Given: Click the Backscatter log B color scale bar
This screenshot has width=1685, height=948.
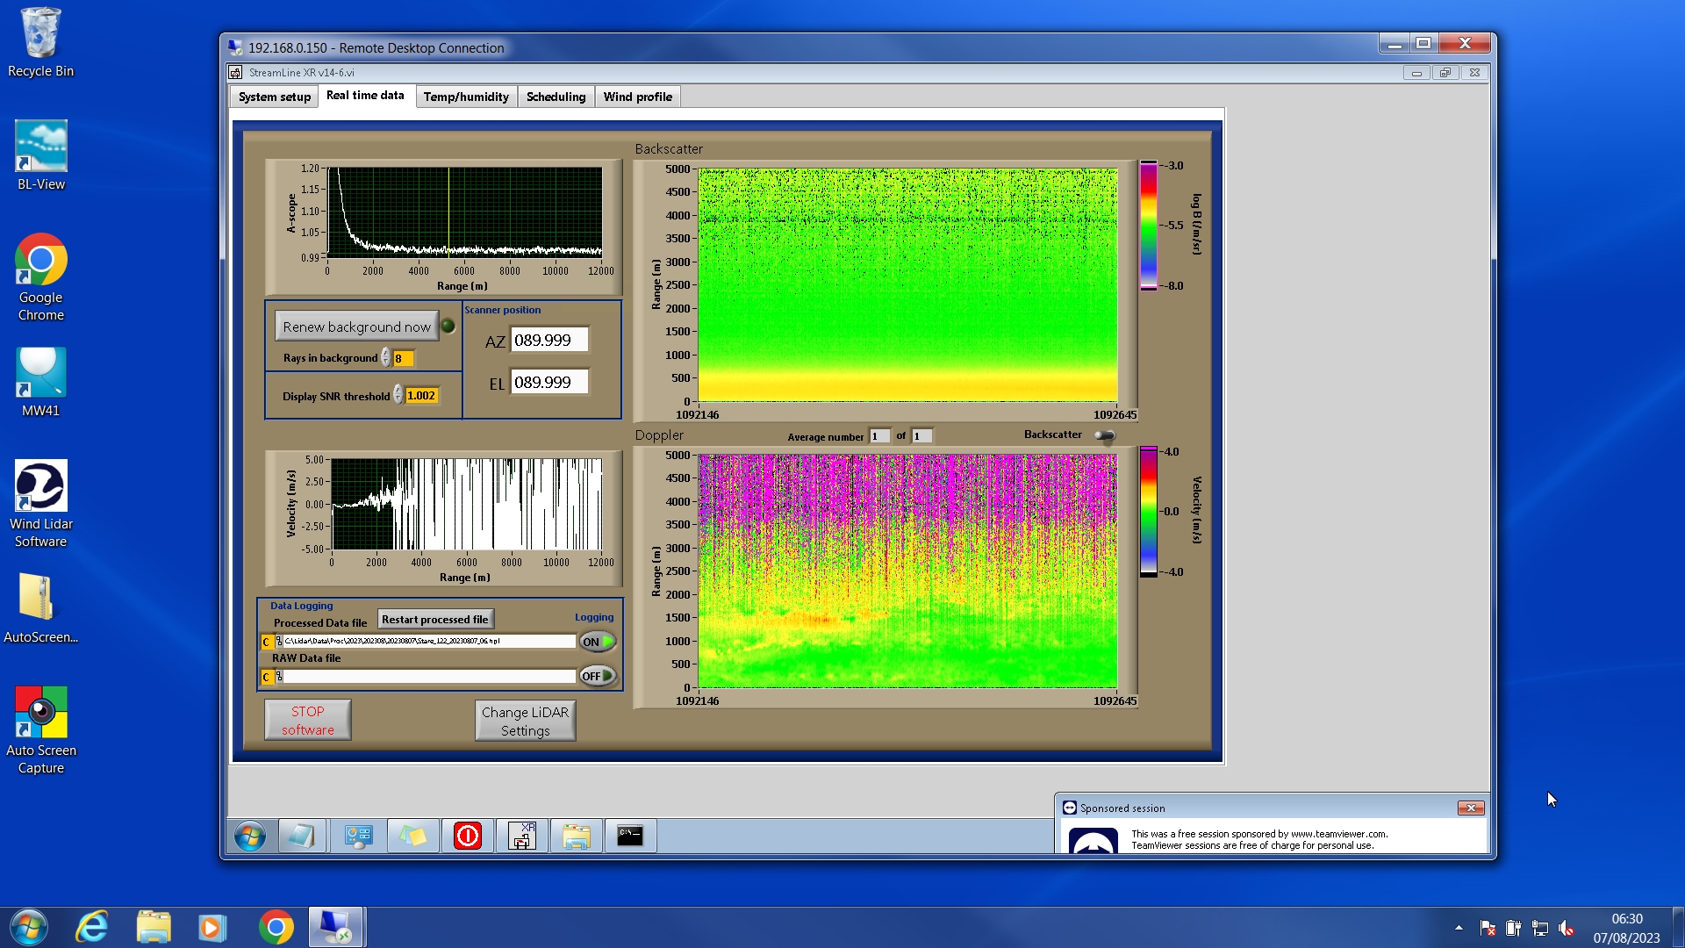Looking at the screenshot, I should [1148, 226].
